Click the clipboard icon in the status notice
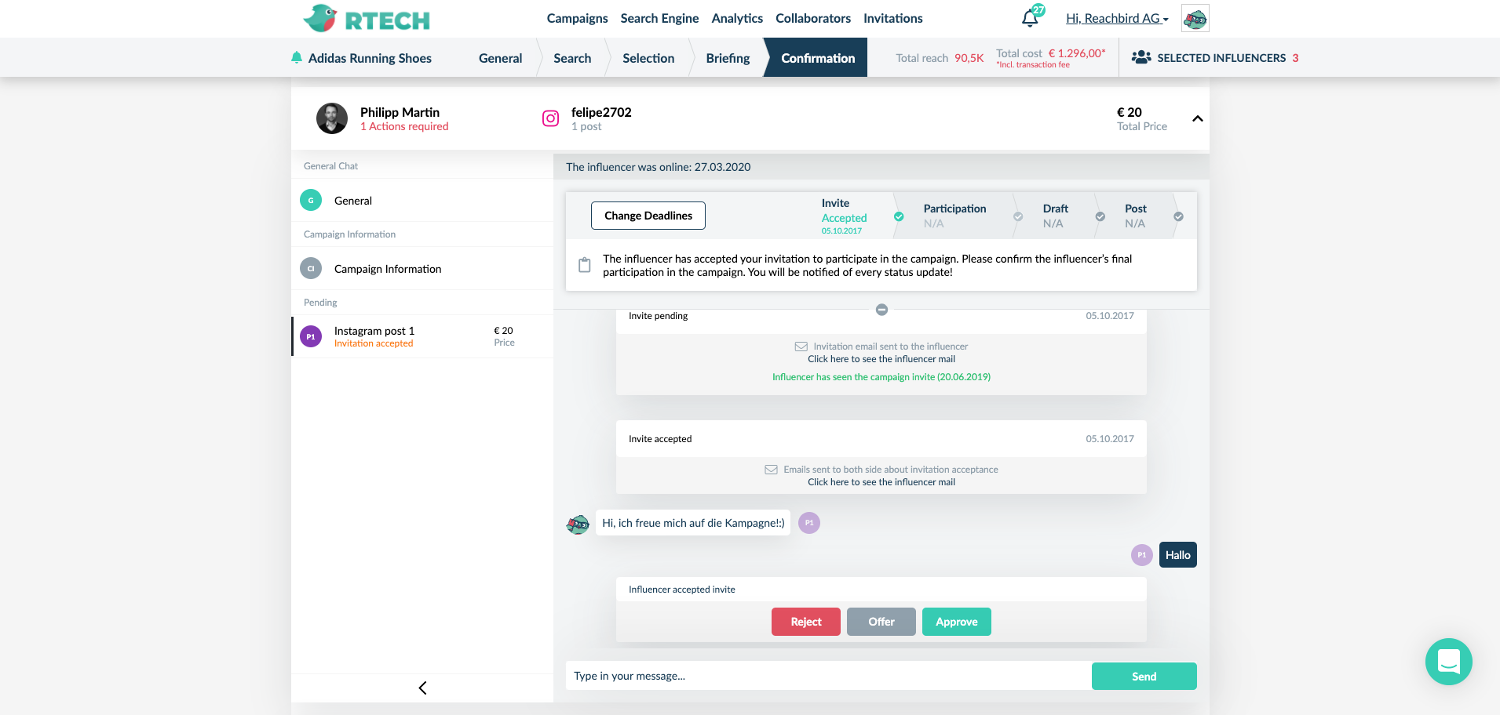1500x715 pixels. 585,265
